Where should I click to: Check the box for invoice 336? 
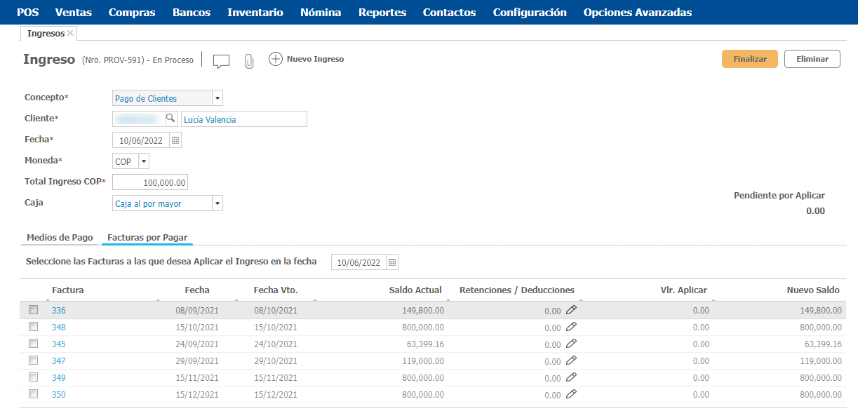pos(33,310)
